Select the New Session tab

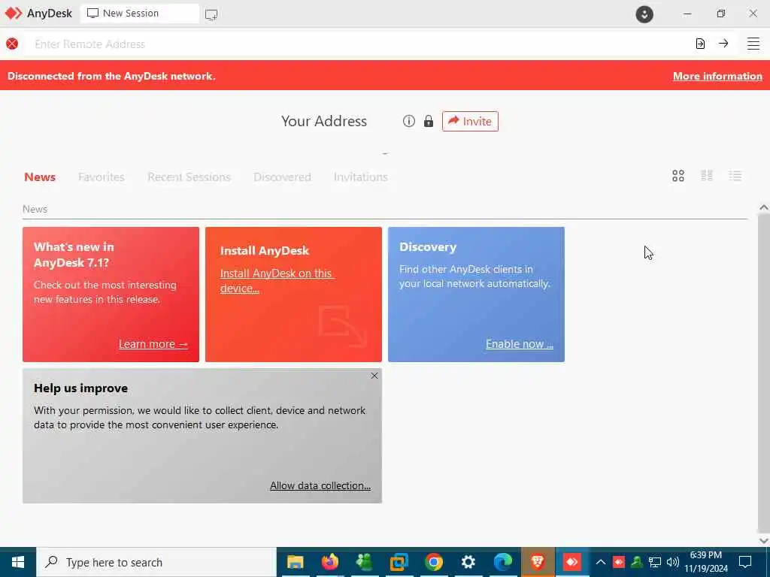tap(140, 14)
